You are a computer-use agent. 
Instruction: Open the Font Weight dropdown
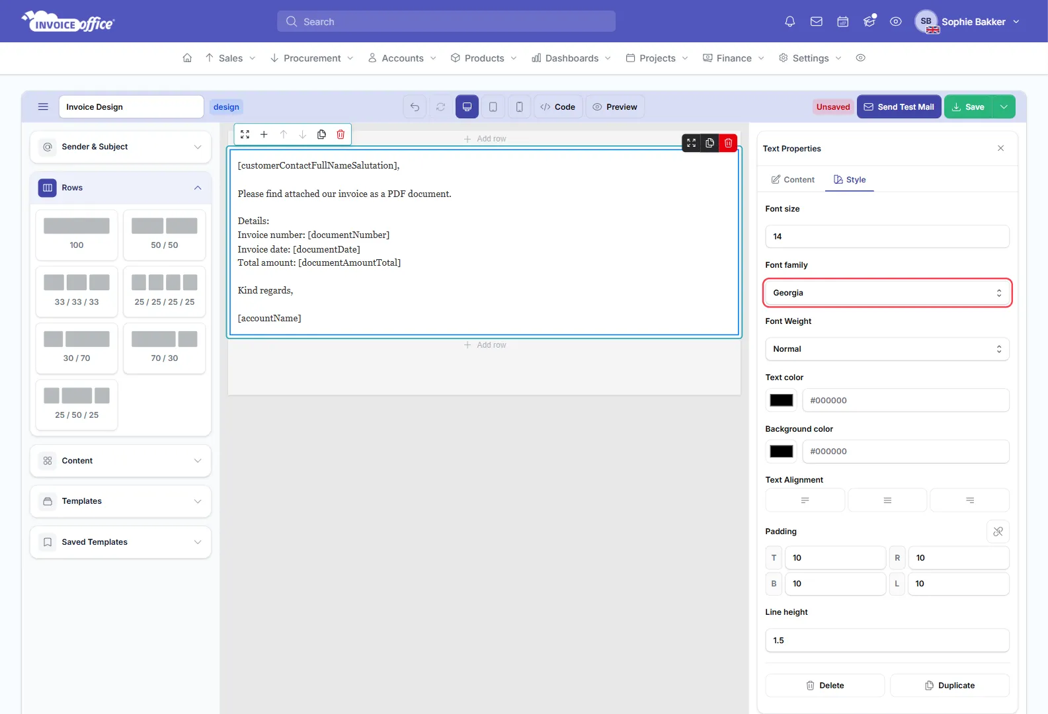(887, 349)
